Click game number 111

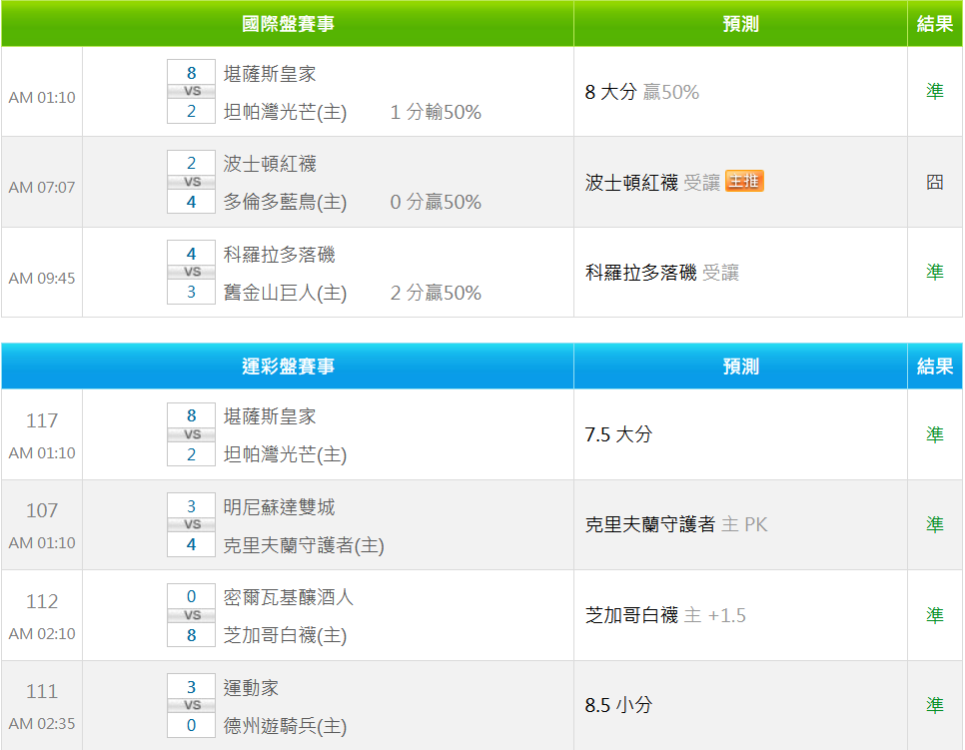click(x=42, y=691)
